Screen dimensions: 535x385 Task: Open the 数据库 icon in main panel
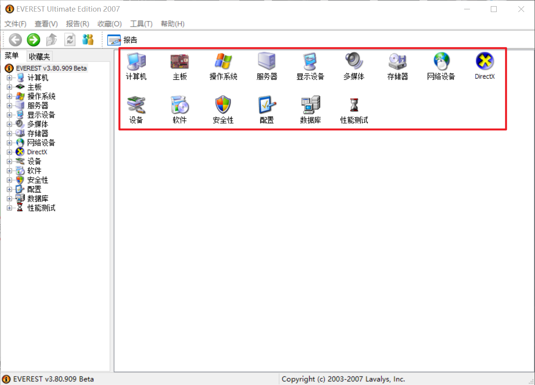point(310,105)
